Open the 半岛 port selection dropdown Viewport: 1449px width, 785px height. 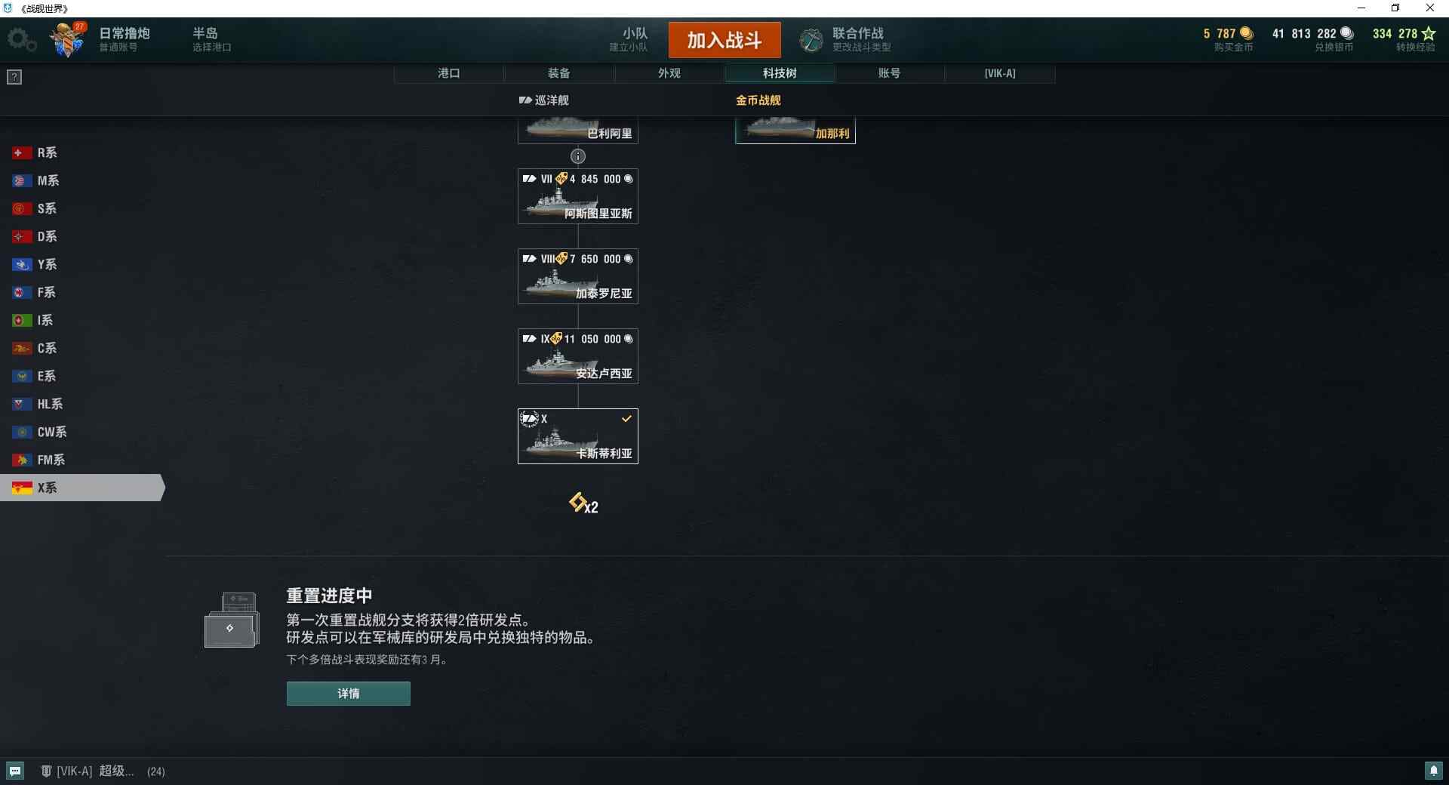coord(211,39)
